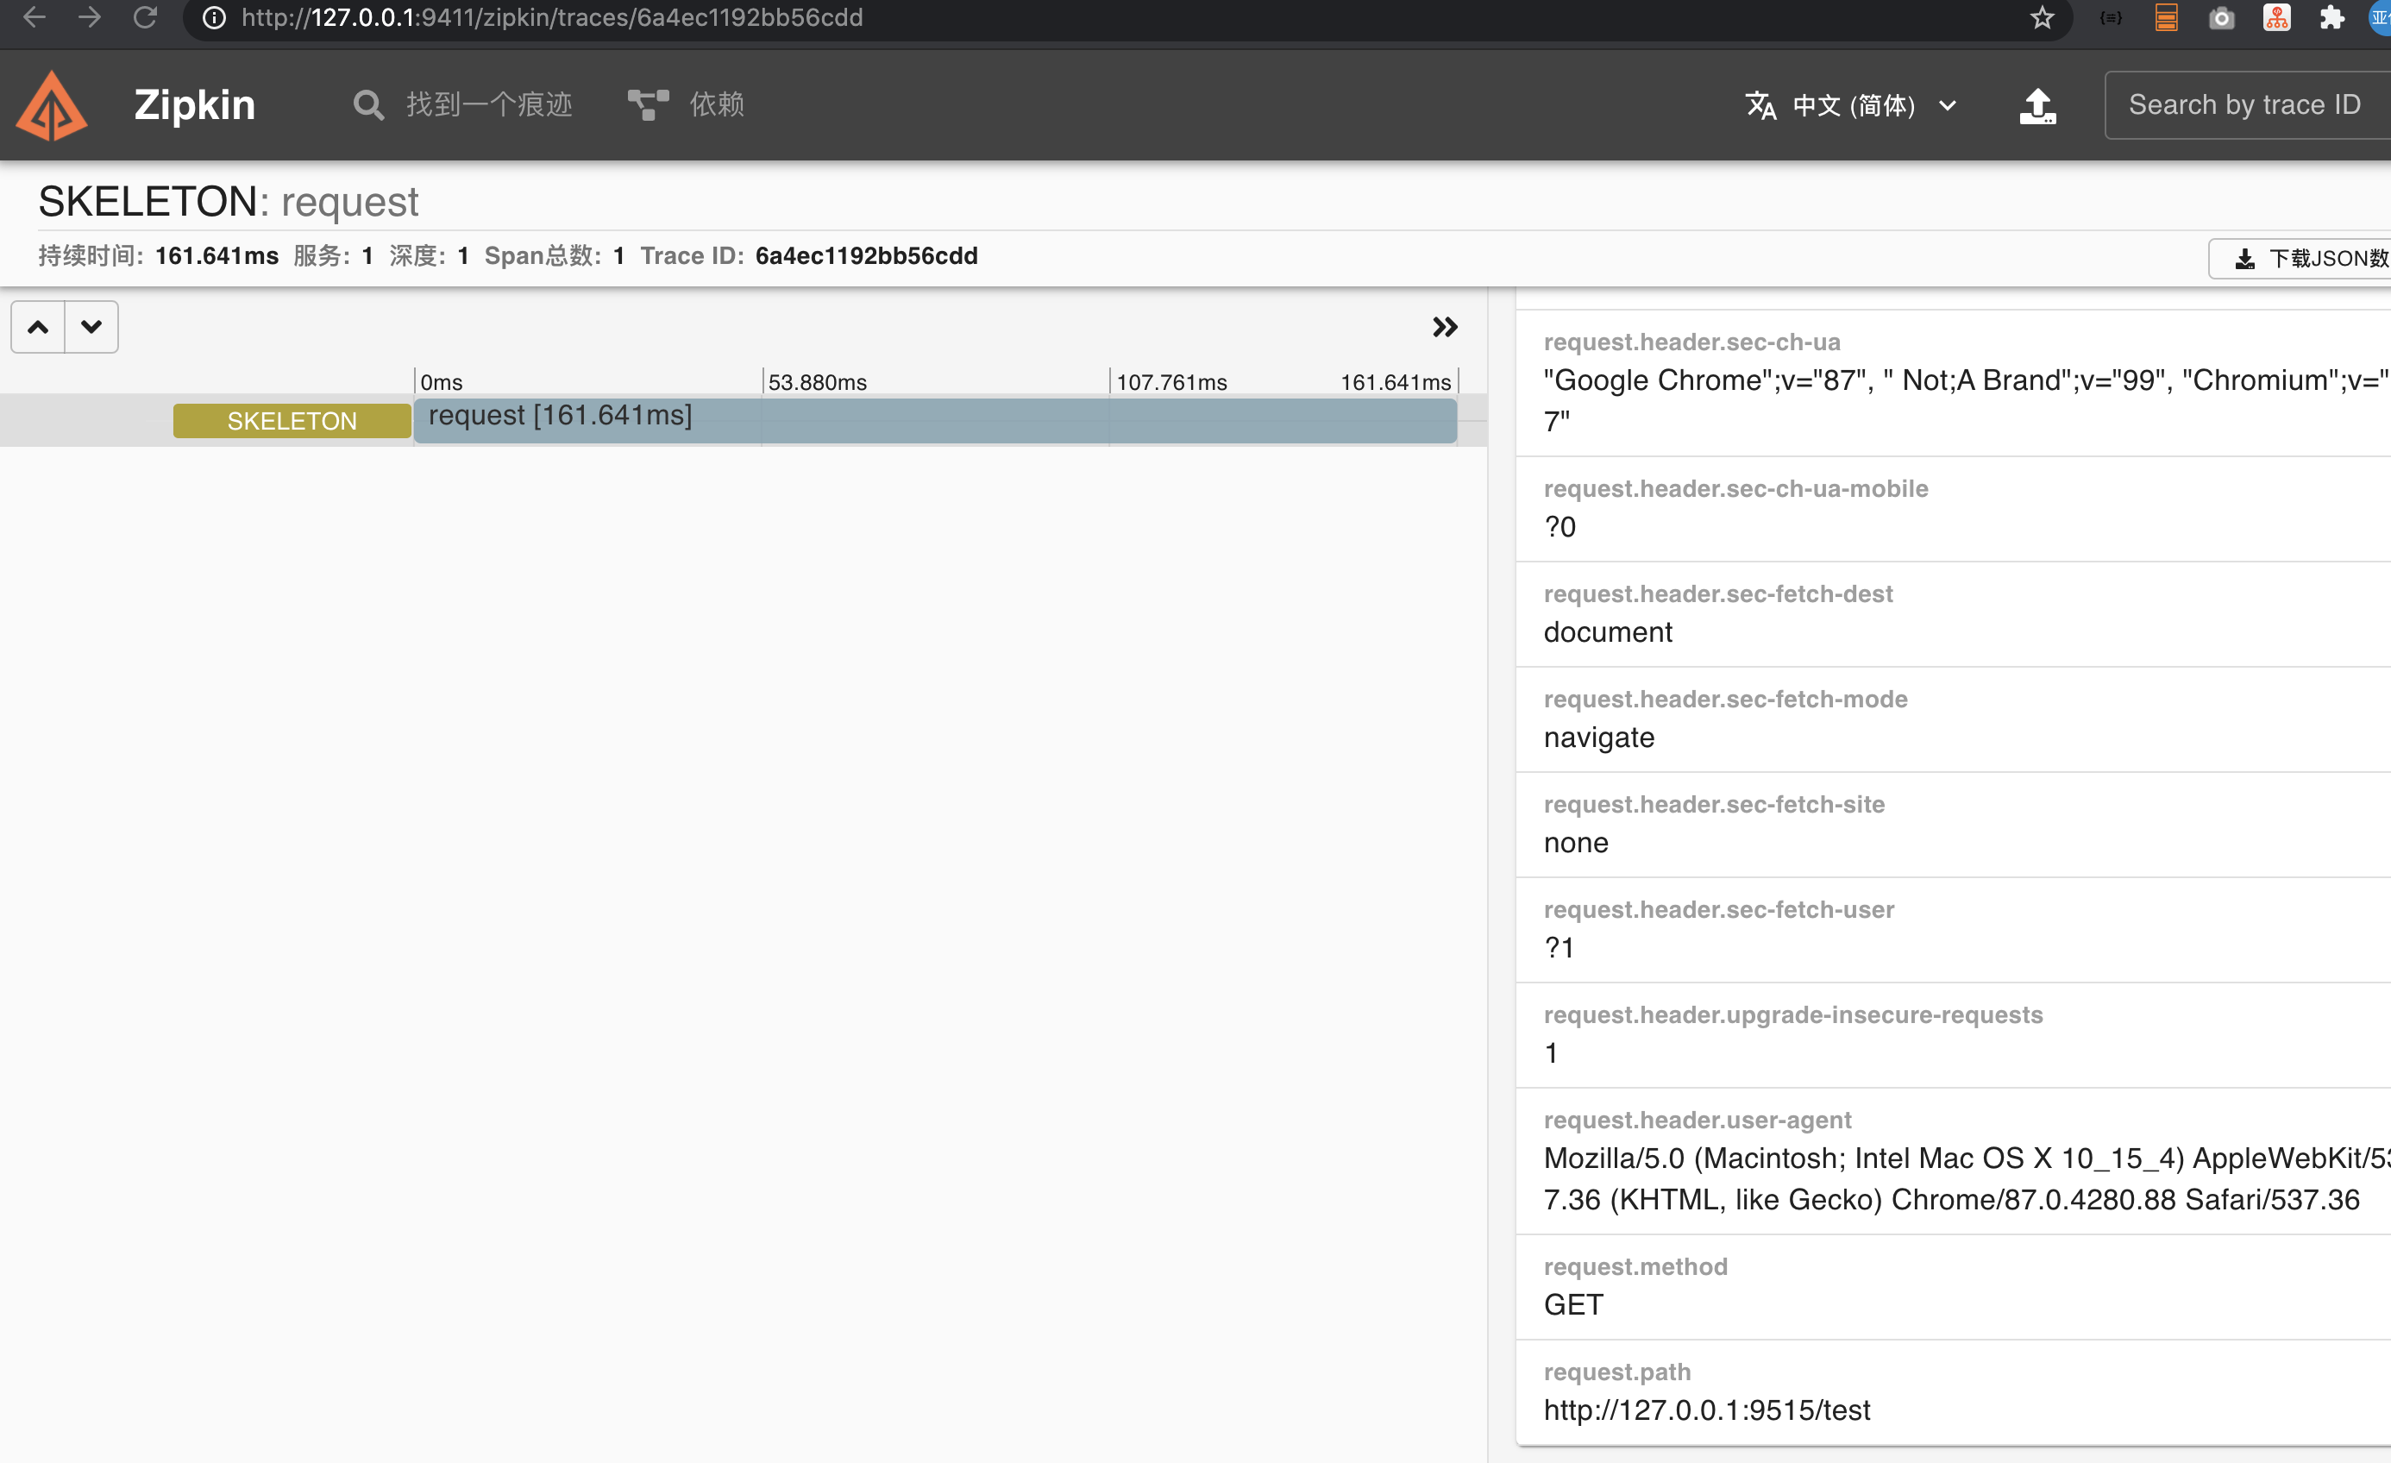
Task: Select the request [161.641ms] span bar
Action: coord(934,420)
